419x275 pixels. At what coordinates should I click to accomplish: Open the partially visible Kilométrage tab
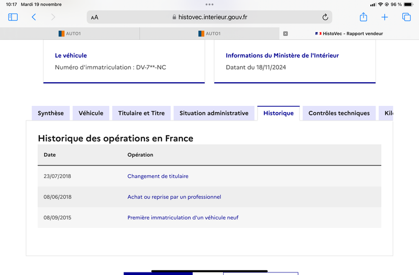[x=386, y=113]
